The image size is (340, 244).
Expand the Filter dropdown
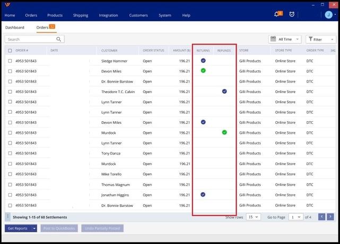coord(320,39)
